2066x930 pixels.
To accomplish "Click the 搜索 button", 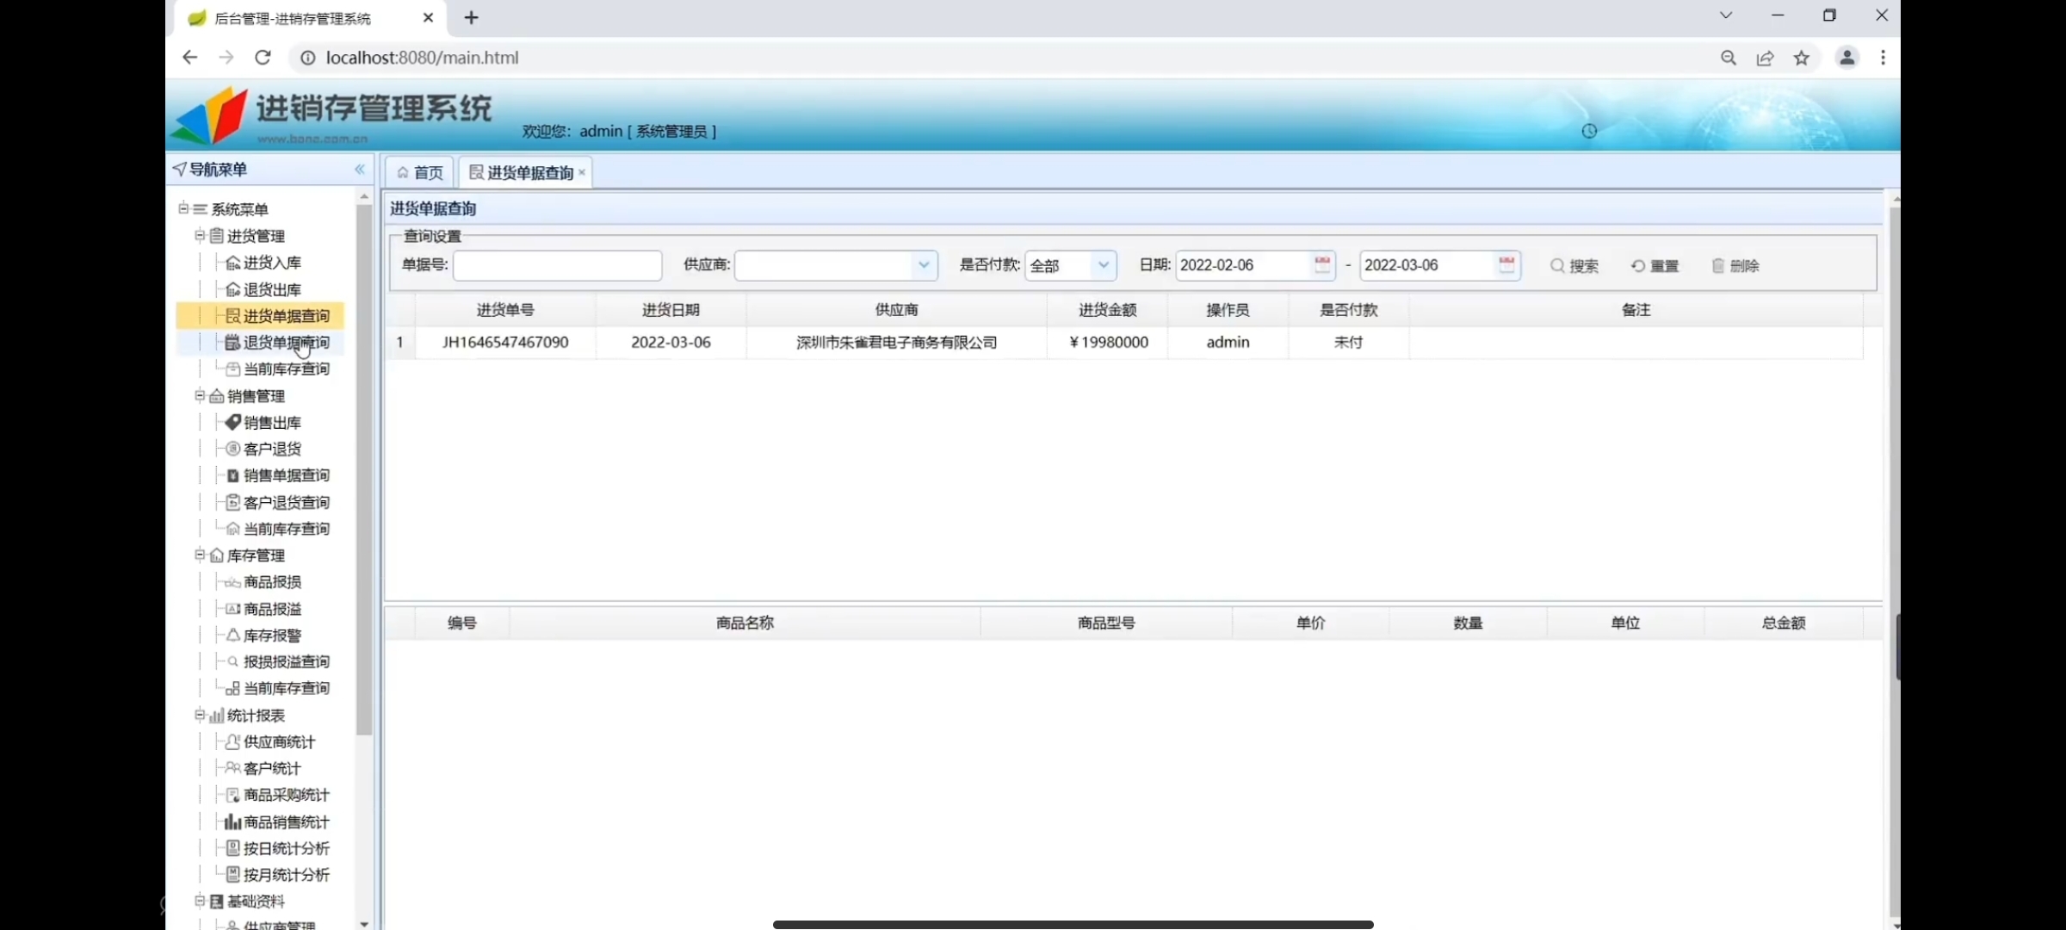I will pos(1574,266).
